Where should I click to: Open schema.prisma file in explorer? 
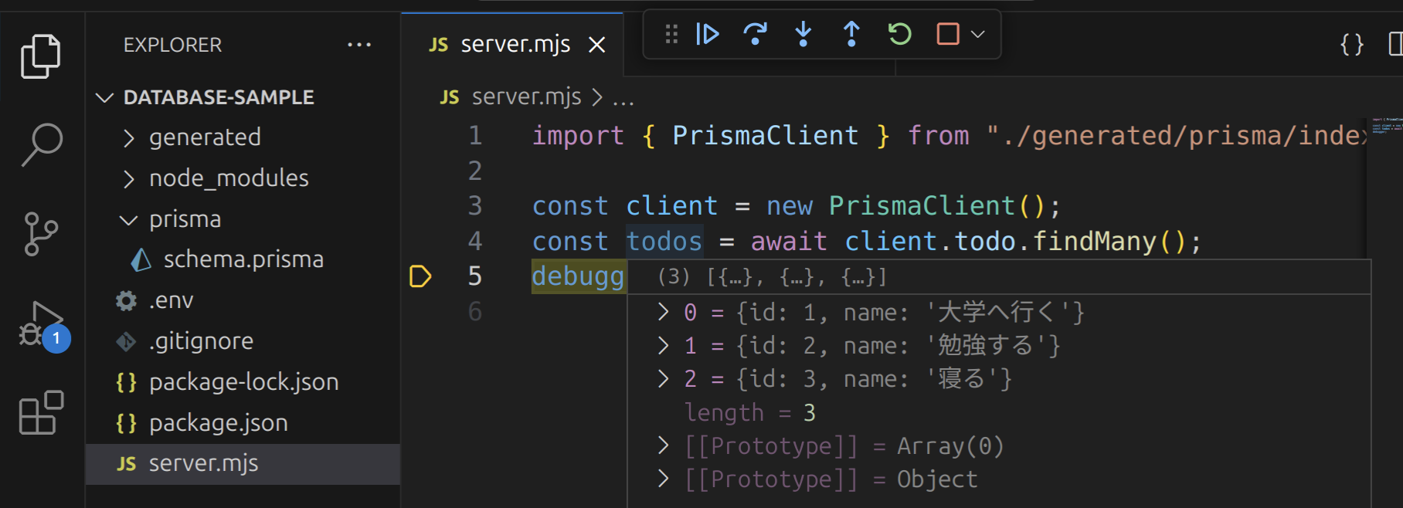[x=243, y=259]
